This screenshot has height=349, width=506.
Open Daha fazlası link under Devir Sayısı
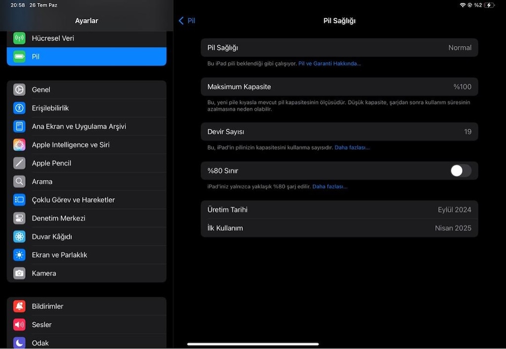pos(352,147)
